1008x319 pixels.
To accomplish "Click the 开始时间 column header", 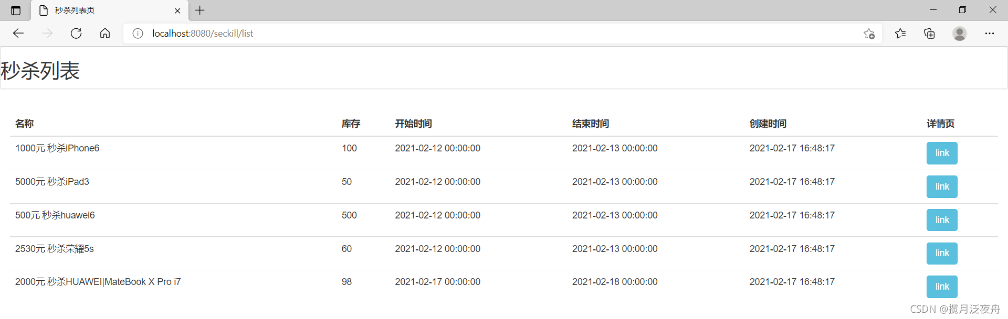I will (x=413, y=124).
